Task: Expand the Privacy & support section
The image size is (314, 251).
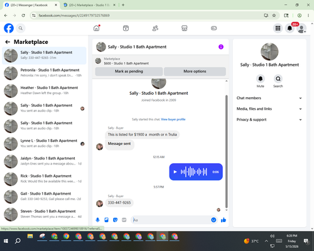Action: click(x=269, y=120)
